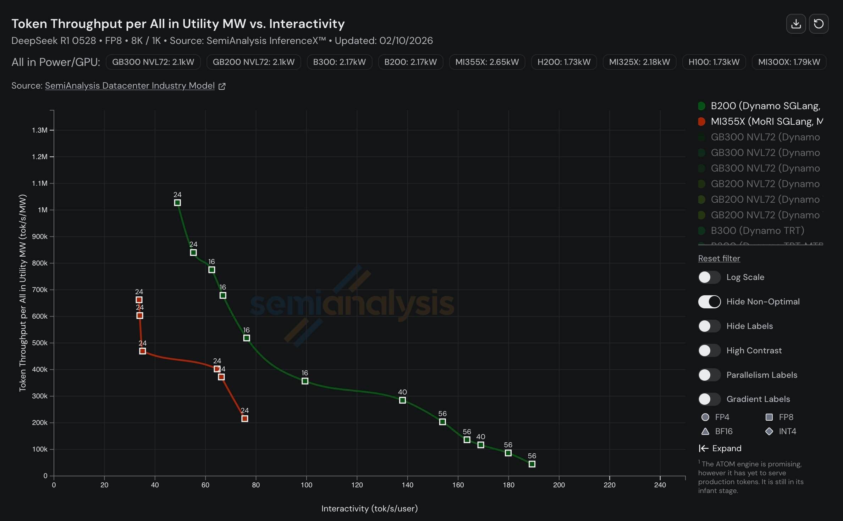The width and height of the screenshot is (843, 521).
Task: Click the BF16 triangle legend icon
Action: 705,431
